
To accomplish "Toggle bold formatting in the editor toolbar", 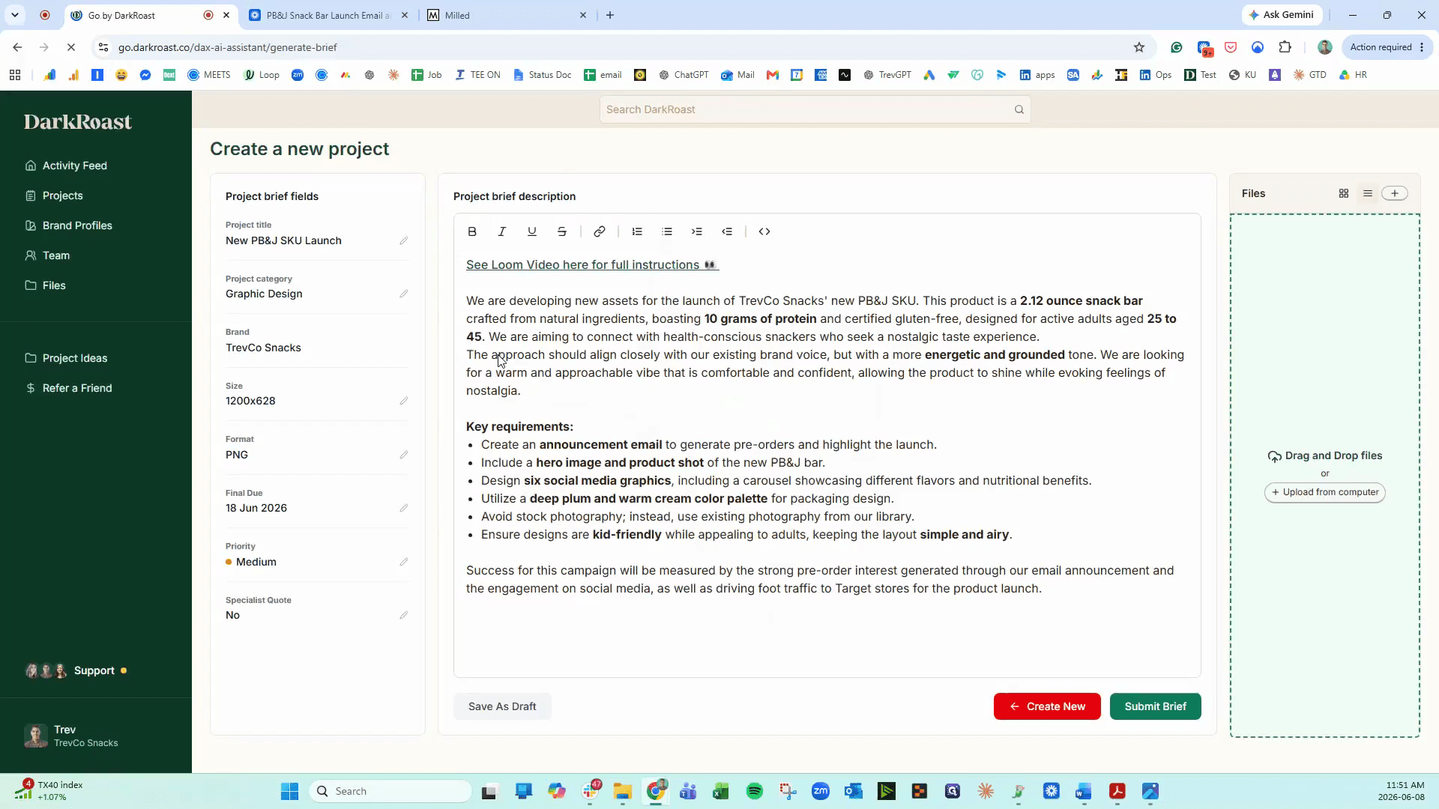I will [472, 231].
